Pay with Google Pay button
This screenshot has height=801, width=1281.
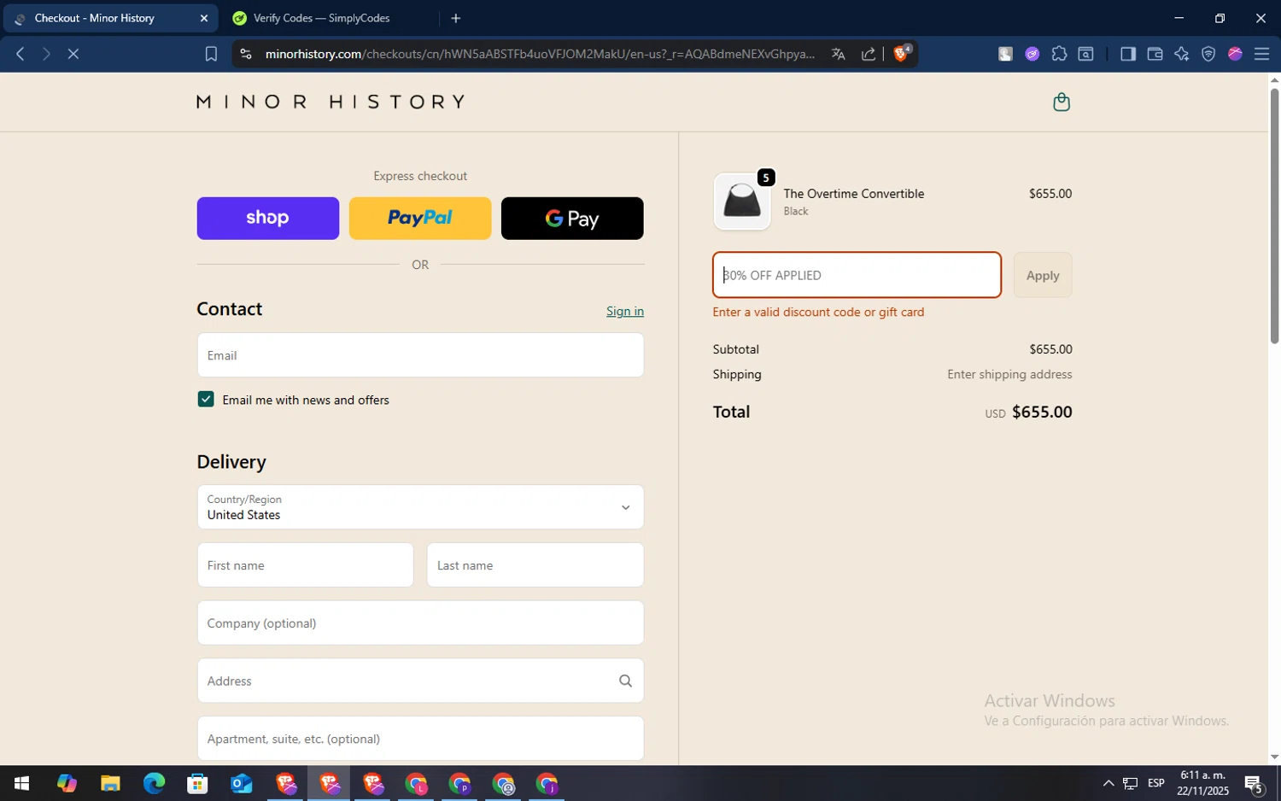tap(572, 218)
